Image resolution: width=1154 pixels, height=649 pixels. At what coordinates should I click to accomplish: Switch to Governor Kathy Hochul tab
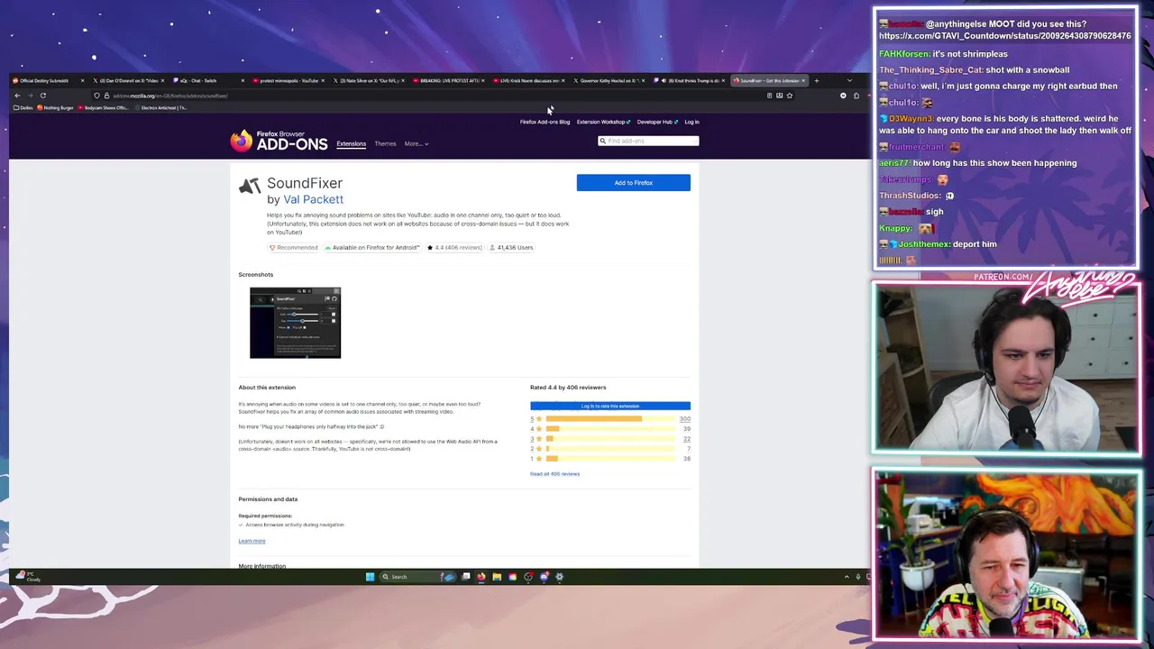609,81
